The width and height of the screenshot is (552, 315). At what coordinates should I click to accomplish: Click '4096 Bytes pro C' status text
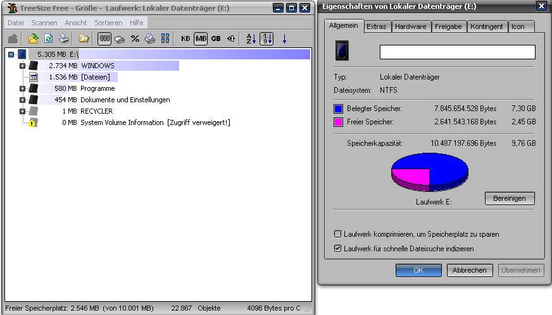(x=273, y=308)
